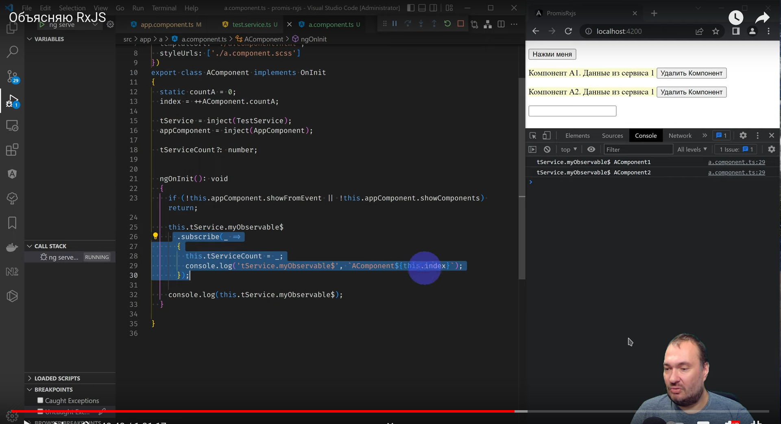Open the Angular icon in activity bar
The width and height of the screenshot is (781, 424).
pos(12,174)
